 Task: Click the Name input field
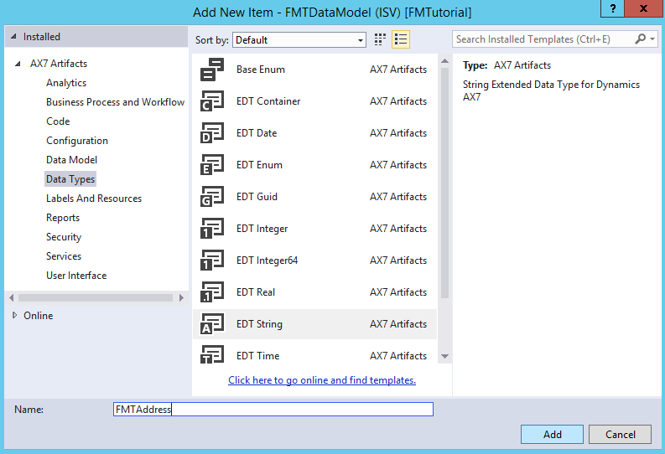pos(273,409)
